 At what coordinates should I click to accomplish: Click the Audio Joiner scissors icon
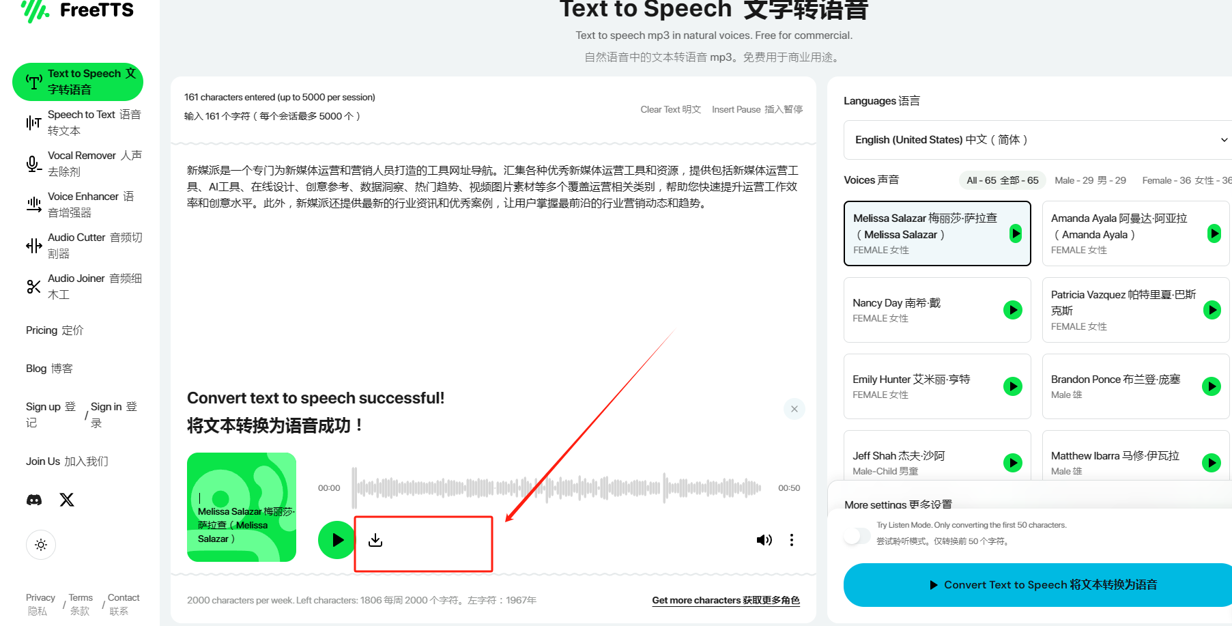[x=33, y=287]
